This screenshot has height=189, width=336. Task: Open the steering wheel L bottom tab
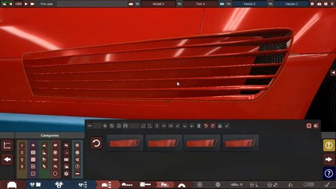[x=254, y=184]
